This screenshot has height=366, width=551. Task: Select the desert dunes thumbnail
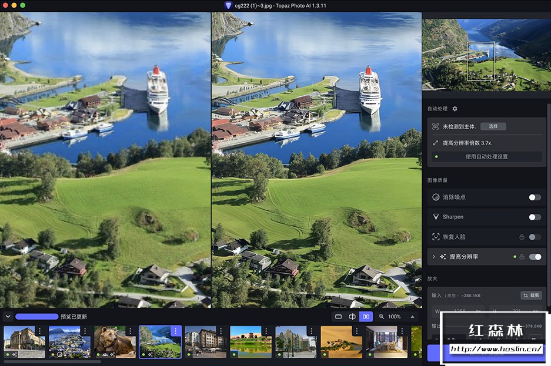pyautogui.click(x=341, y=342)
